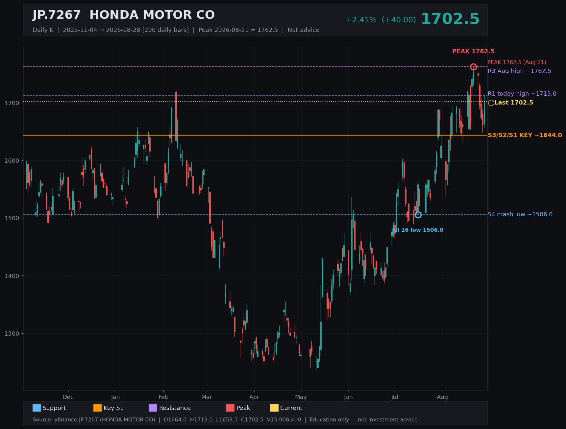The image size is (566, 429).
Task: Click the "Dec" month label on the time axis
Action: click(68, 397)
